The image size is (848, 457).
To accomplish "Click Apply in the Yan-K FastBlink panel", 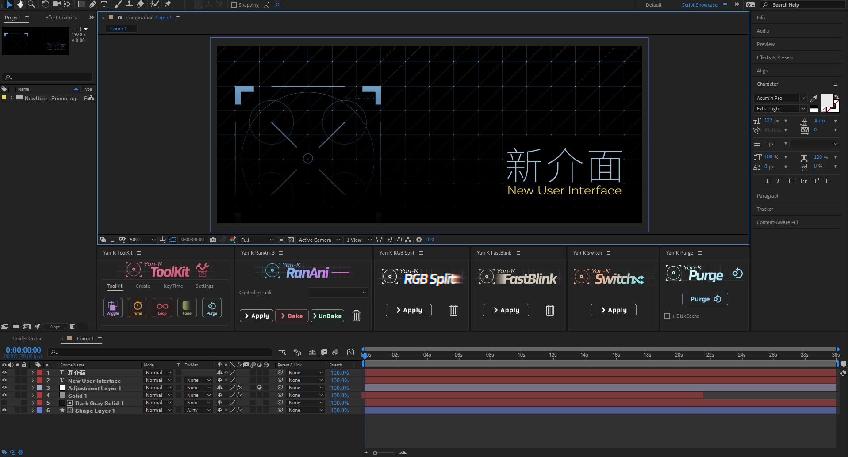I will [506, 310].
